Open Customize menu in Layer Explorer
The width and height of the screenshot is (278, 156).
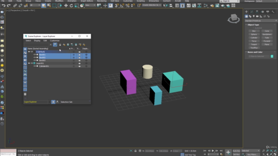pos(55,41)
